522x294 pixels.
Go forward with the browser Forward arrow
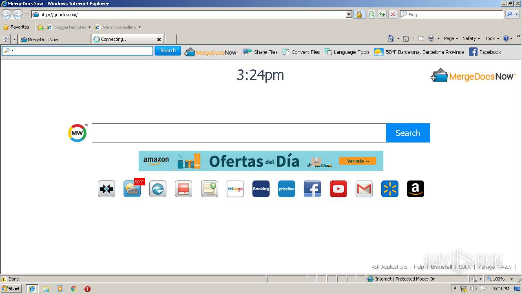tap(18, 15)
